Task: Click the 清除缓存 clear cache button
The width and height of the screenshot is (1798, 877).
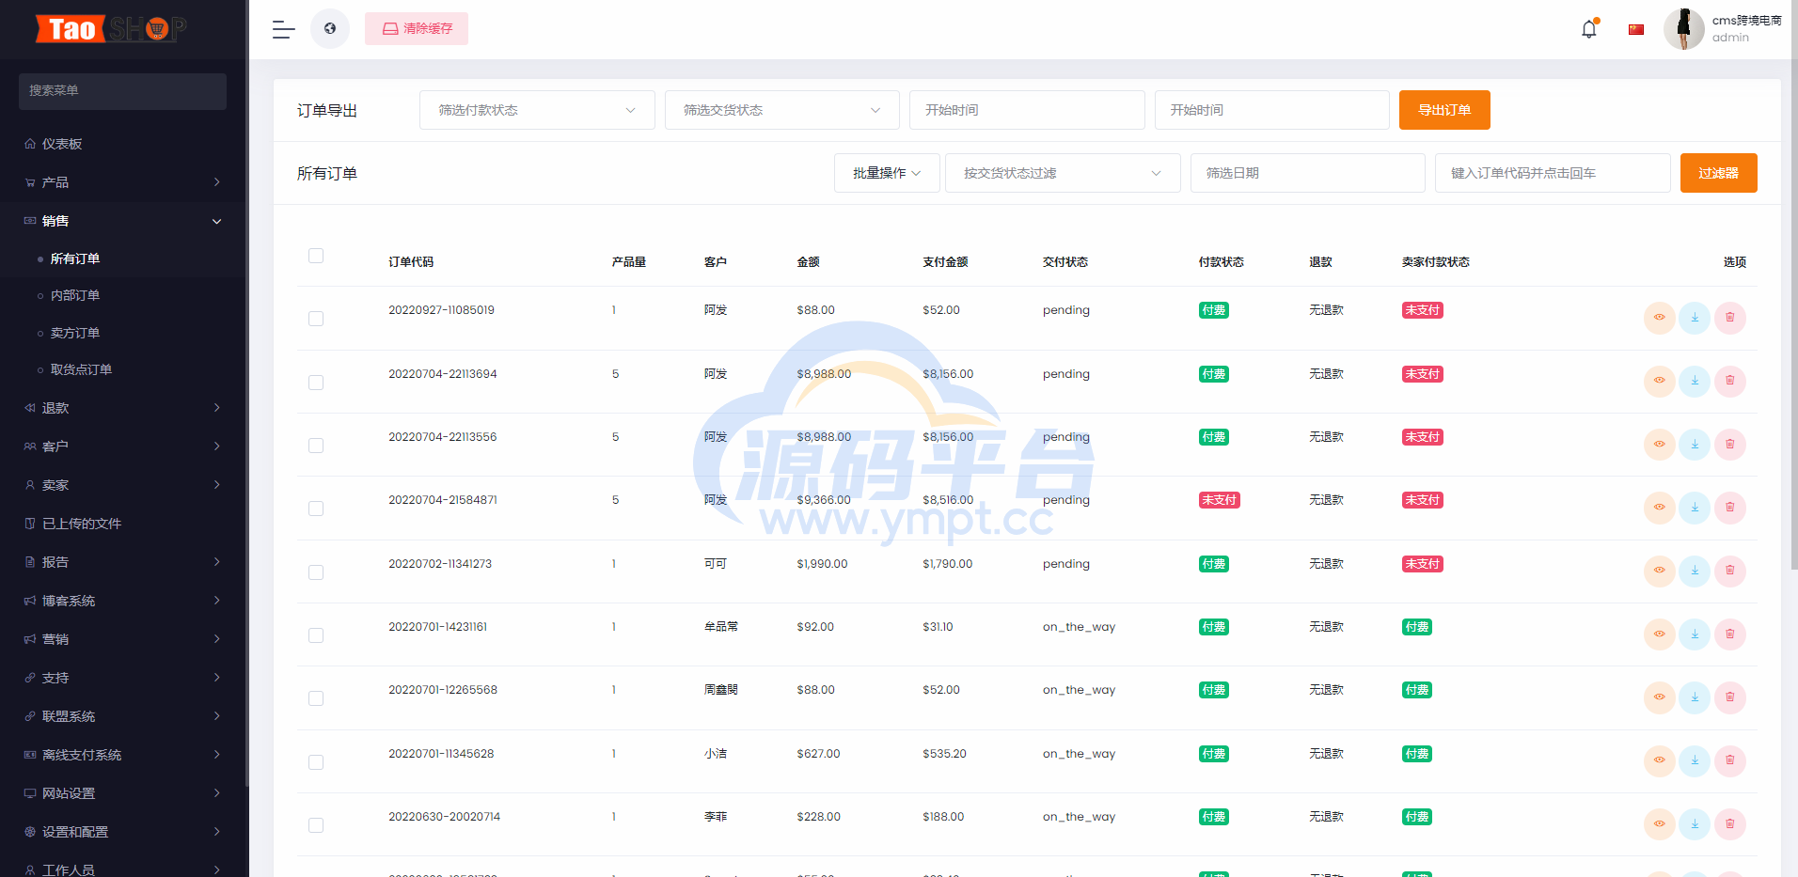Action: 417,28
